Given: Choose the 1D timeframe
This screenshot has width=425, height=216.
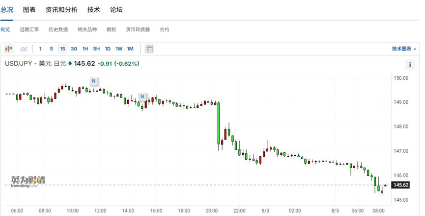Looking at the screenshot, I should pos(108,48).
